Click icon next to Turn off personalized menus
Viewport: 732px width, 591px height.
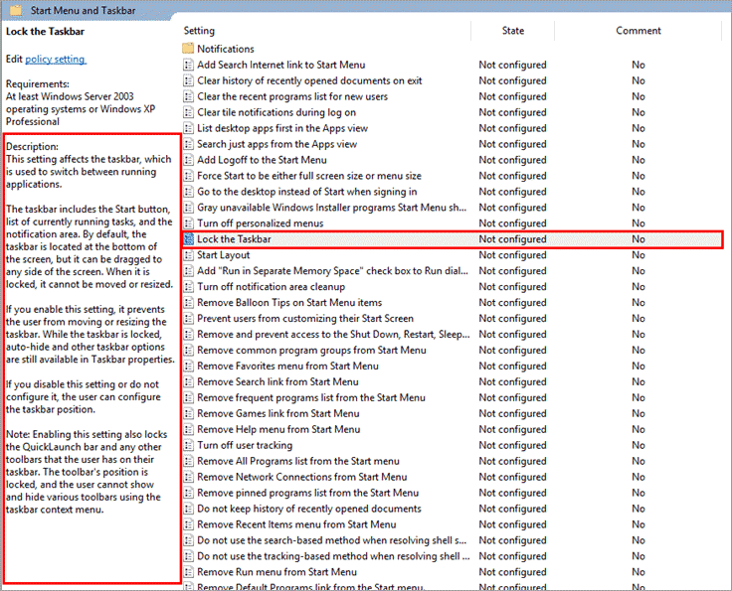pyautogui.click(x=188, y=223)
